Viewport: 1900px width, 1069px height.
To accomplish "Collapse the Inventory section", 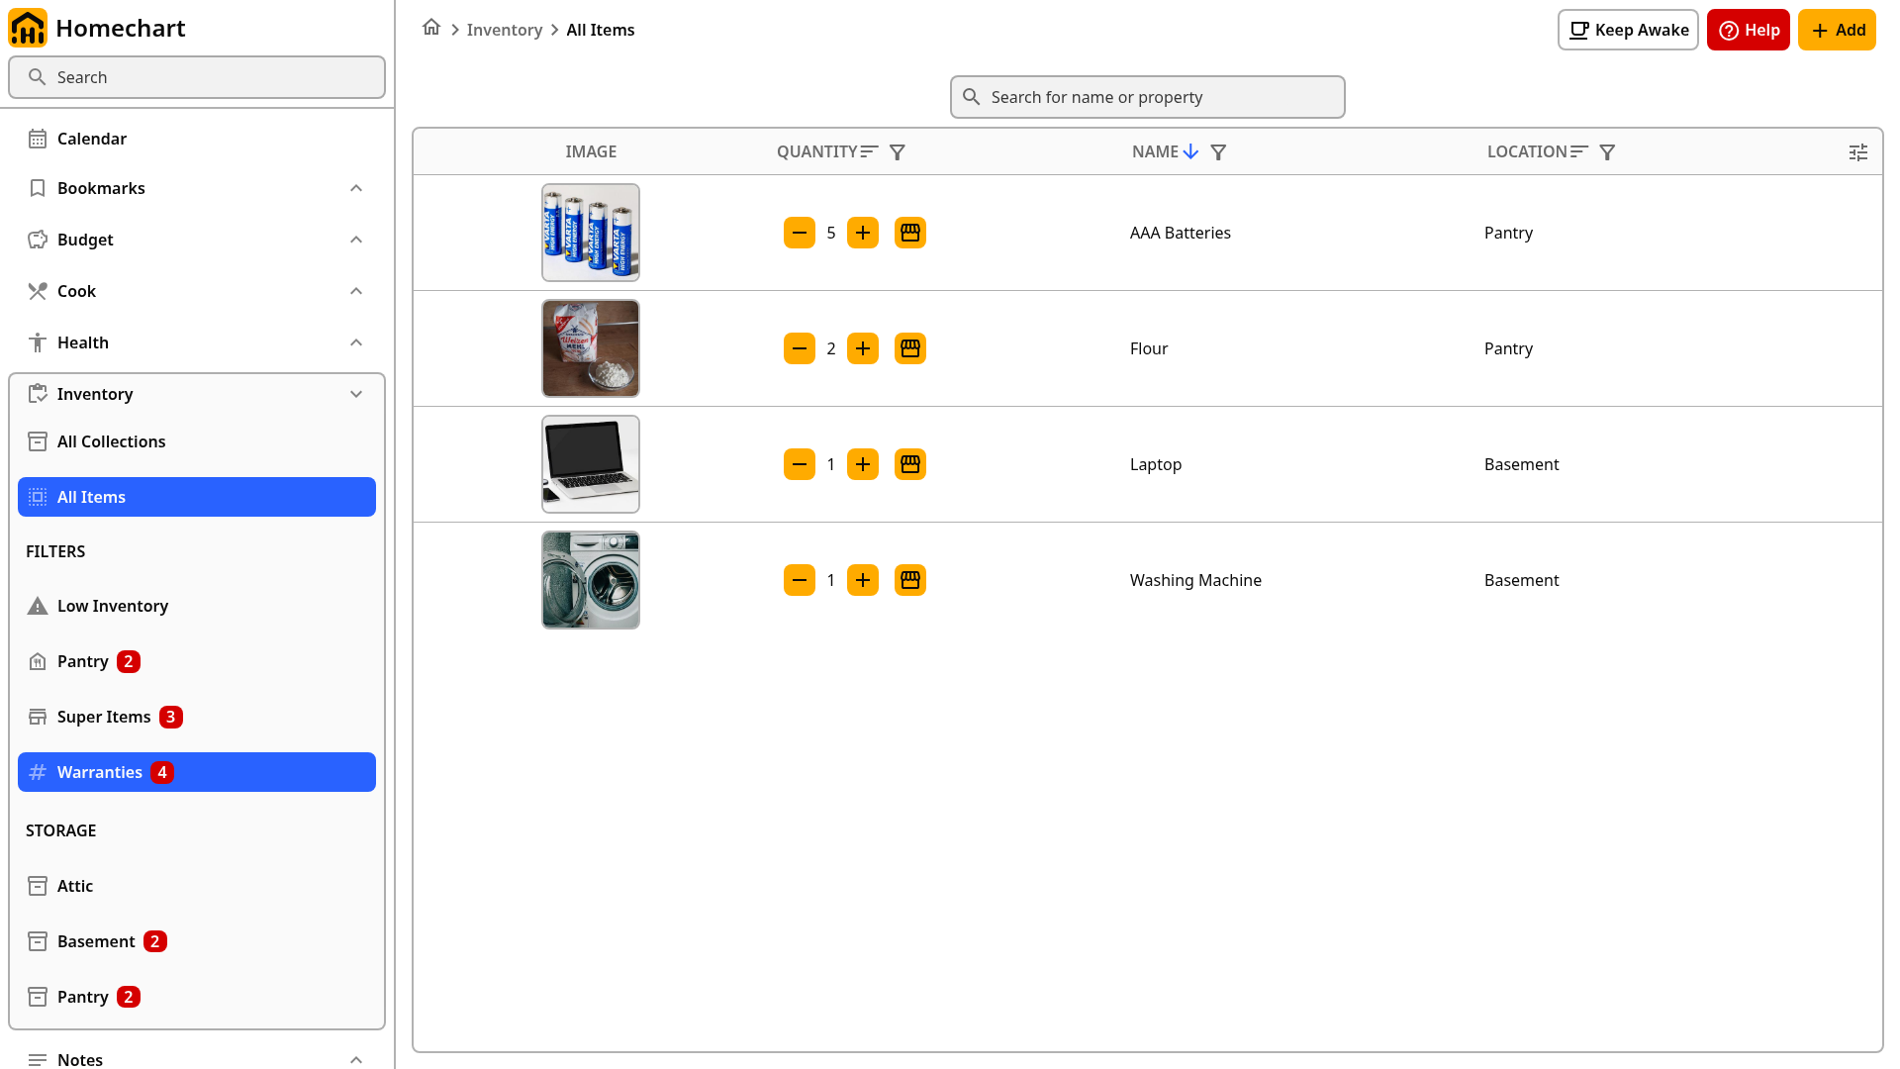I will [x=356, y=394].
